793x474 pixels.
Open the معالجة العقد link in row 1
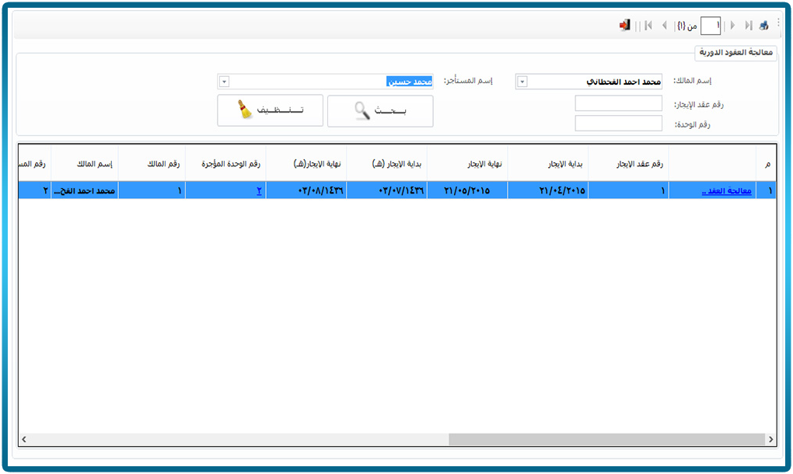tap(726, 190)
